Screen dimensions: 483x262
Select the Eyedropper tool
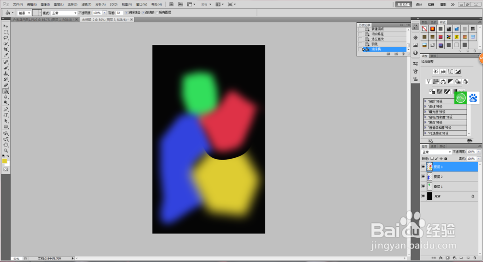(x=5, y=55)
